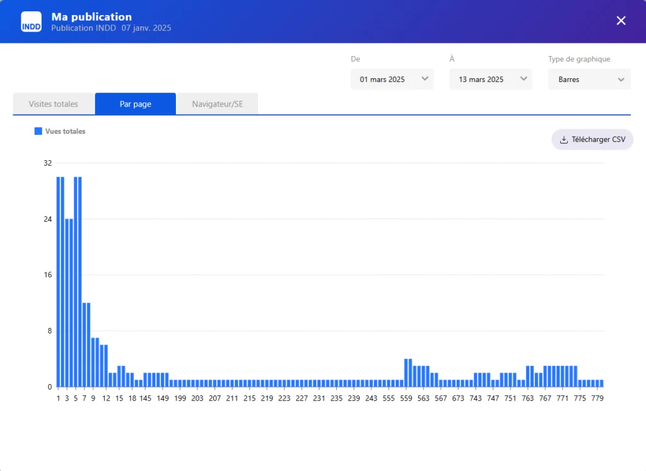Click the Ma publication title

pos(91,17)
